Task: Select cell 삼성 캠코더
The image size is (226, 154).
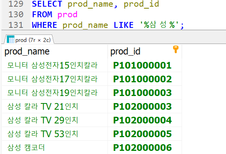Action: [x=55, y=147]
